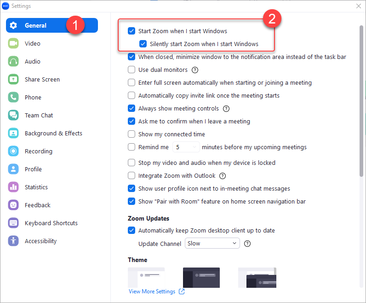Show help for Use dual monitors

[195, 70]
